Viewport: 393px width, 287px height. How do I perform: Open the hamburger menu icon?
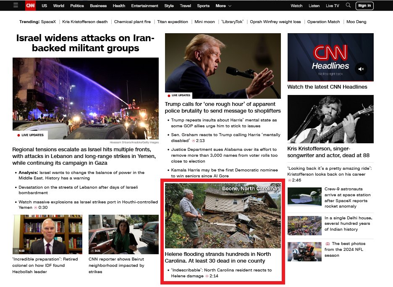pyautogui.click(x=16, y=5)
